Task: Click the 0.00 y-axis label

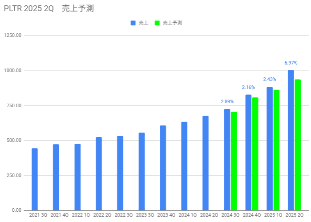Action: point(16,210)
